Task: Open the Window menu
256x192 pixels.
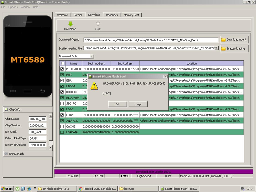Action: point(25,7)
